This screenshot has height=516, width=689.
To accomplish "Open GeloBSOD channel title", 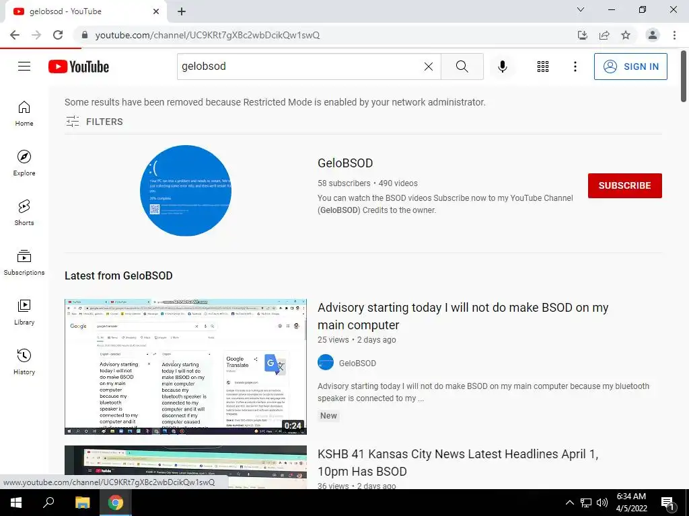I will [x=345, y=163].
